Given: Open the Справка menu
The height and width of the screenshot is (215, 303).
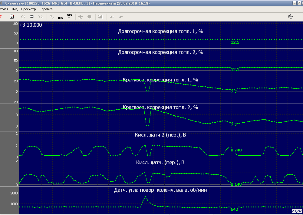Looking at the screenshot, I should (x=46, y=9).
